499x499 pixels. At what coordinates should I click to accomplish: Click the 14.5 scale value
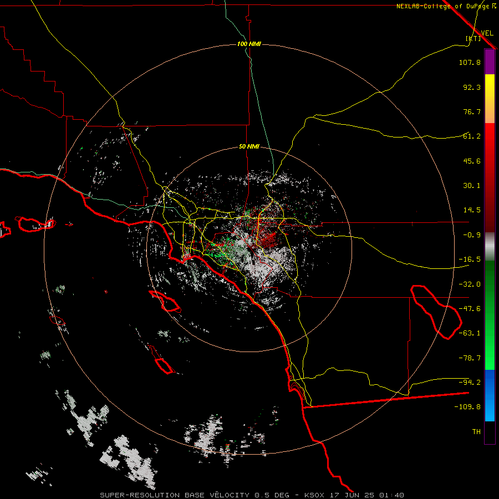(x=472, y=210)
